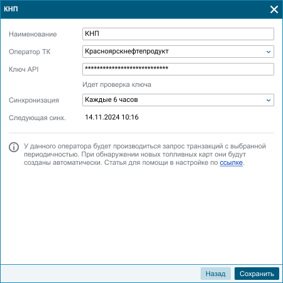
Task: Click the informational paragraph about transaction requests
Action: click(x=145, y=154)
